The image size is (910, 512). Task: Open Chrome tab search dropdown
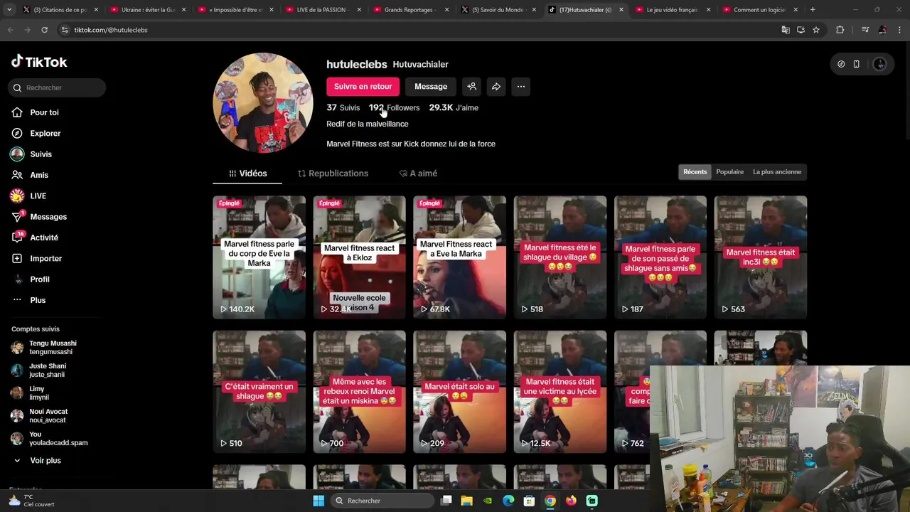click(9, 10)
